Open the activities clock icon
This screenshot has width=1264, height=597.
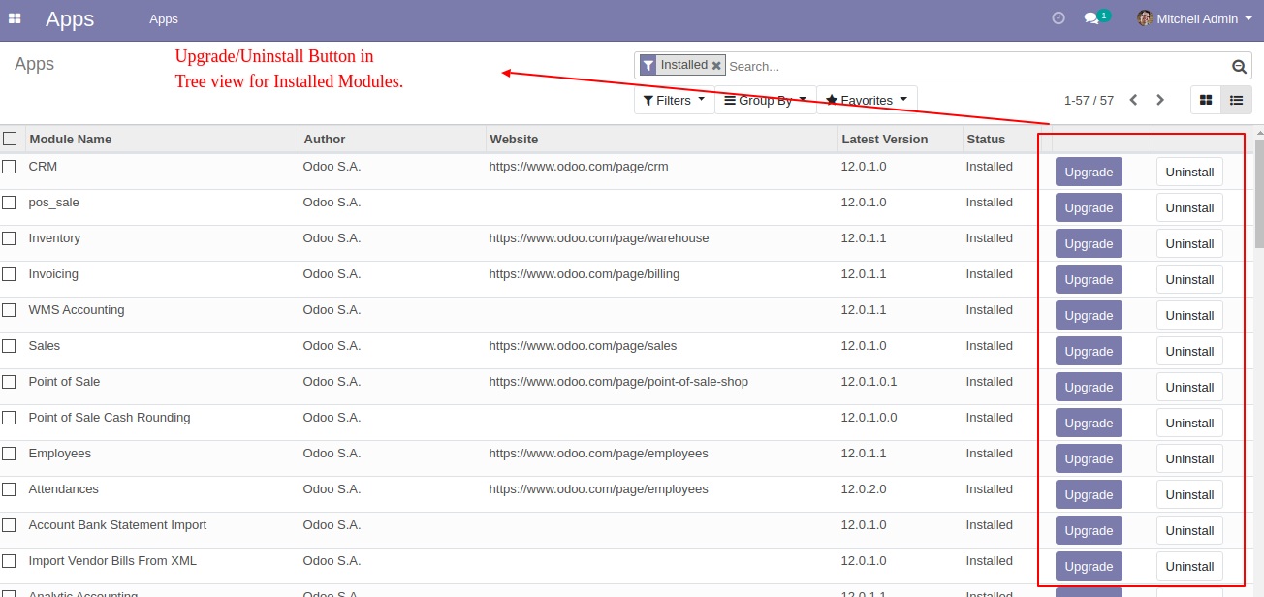click(1059, 18)
